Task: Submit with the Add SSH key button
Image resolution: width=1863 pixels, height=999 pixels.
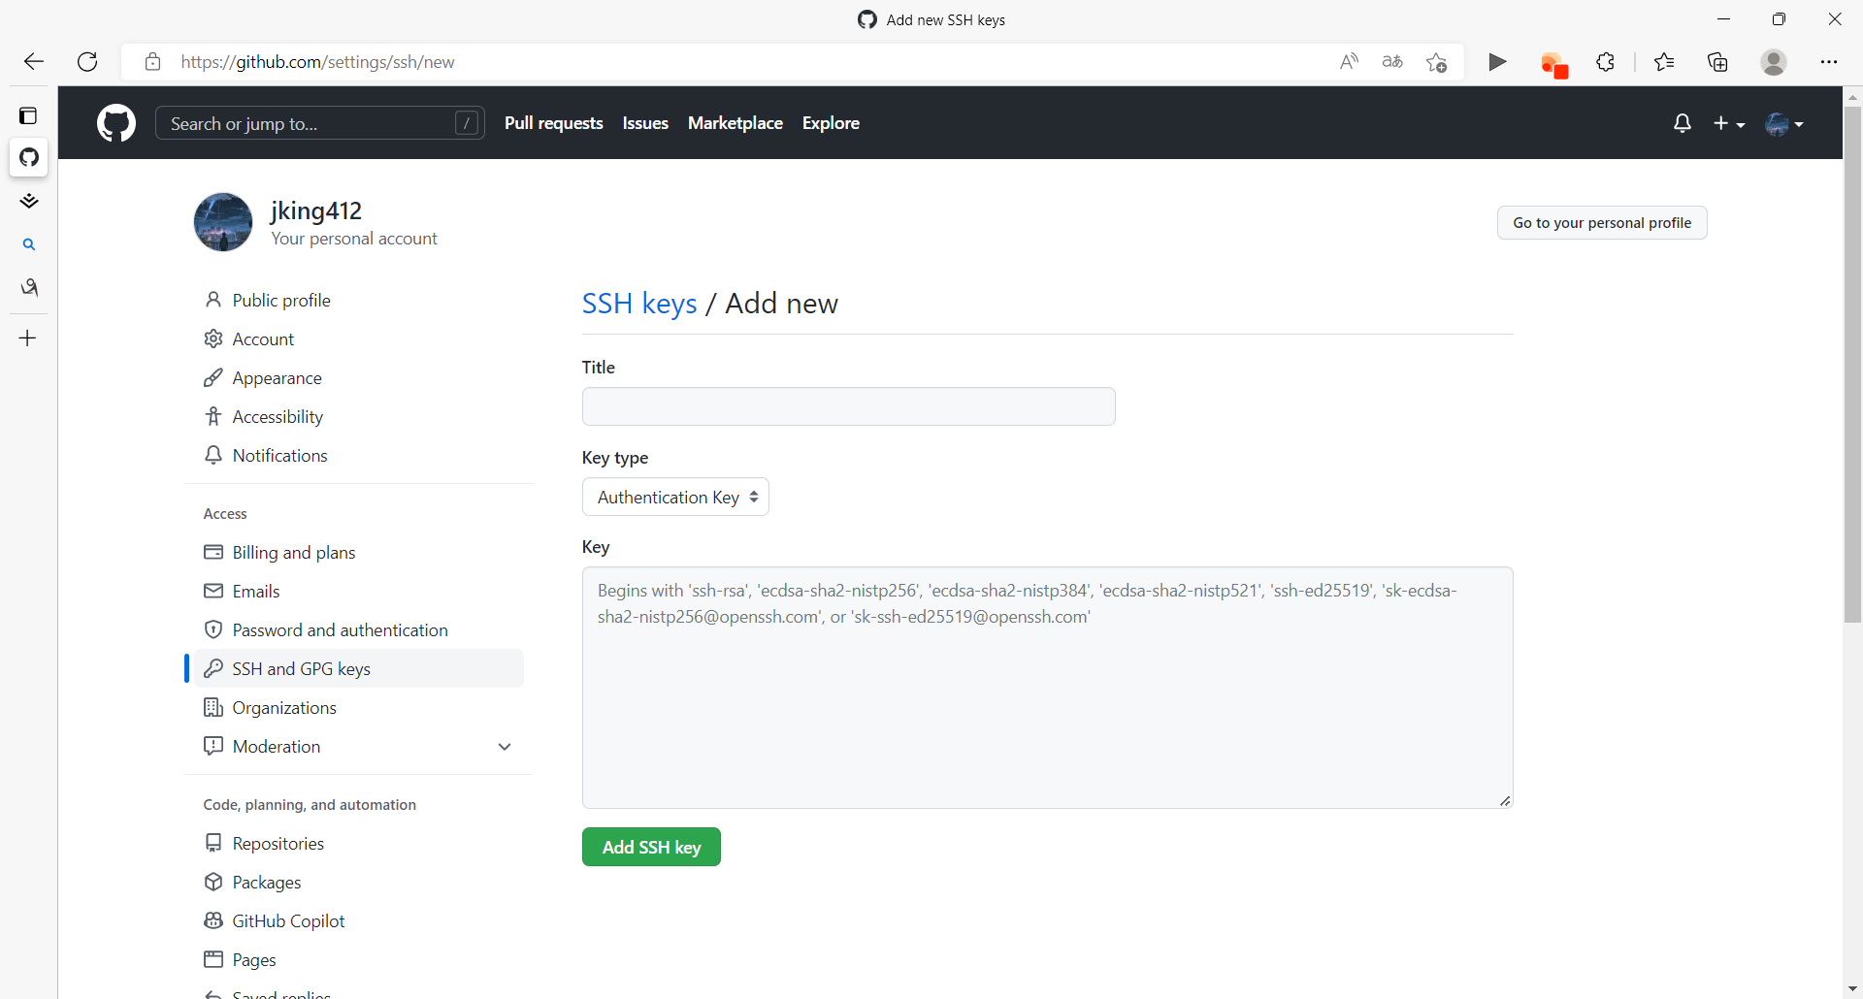Action: coord(651,847)
